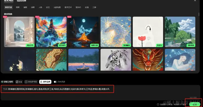Open the 3:4 aspect ratio selector
Viewport: 203px width, 107px height.
pyautogui.click(x=19, y=82)
